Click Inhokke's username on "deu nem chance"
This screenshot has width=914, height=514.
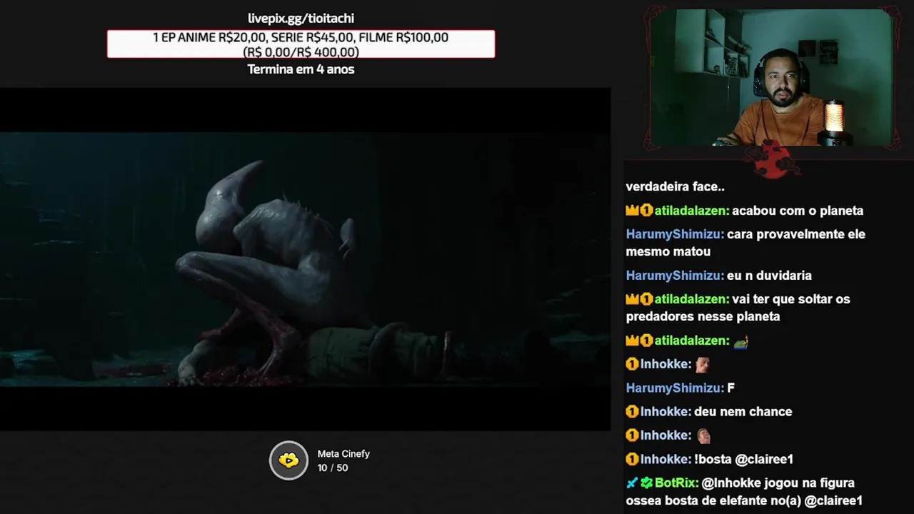666,411
